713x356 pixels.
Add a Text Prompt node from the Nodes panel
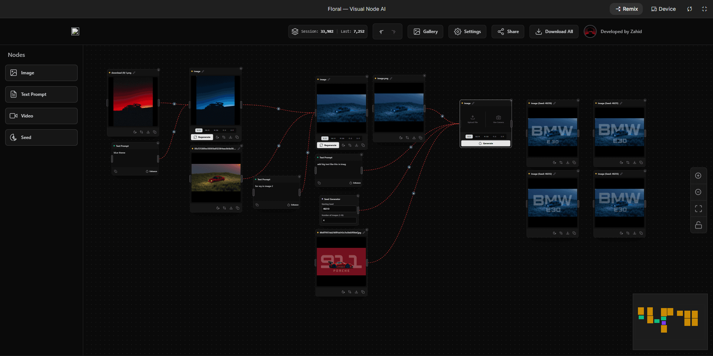pos(41,94)
